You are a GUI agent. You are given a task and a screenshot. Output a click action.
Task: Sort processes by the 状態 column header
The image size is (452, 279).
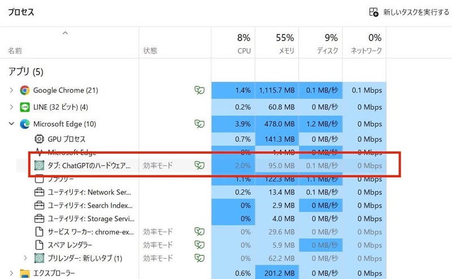150,51
